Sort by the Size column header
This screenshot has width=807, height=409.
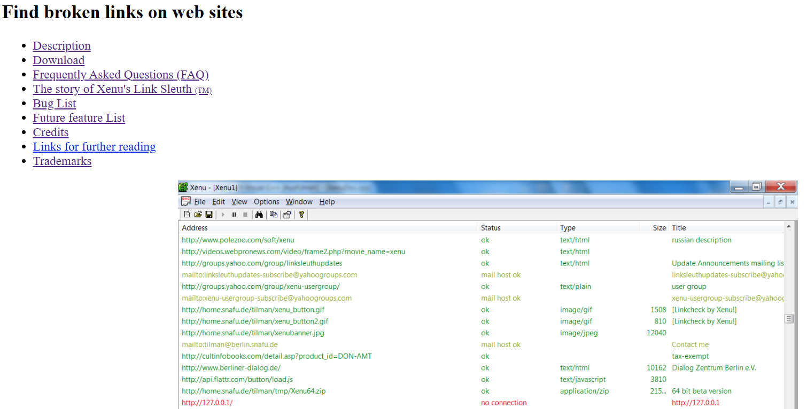(x=654, y=227)
